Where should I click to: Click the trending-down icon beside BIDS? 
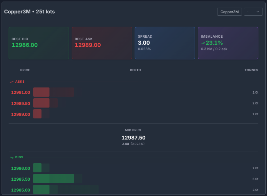point(12,157)
